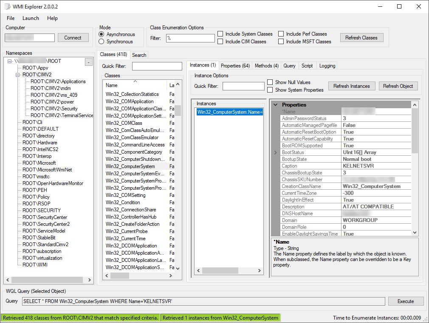Image resolution: width=429 pixels, height=323 pixels.
Task: Open the Launch menu
Action: pos(30,18)
